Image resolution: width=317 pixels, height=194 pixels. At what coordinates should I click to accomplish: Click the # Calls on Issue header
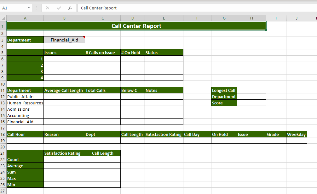103,53
